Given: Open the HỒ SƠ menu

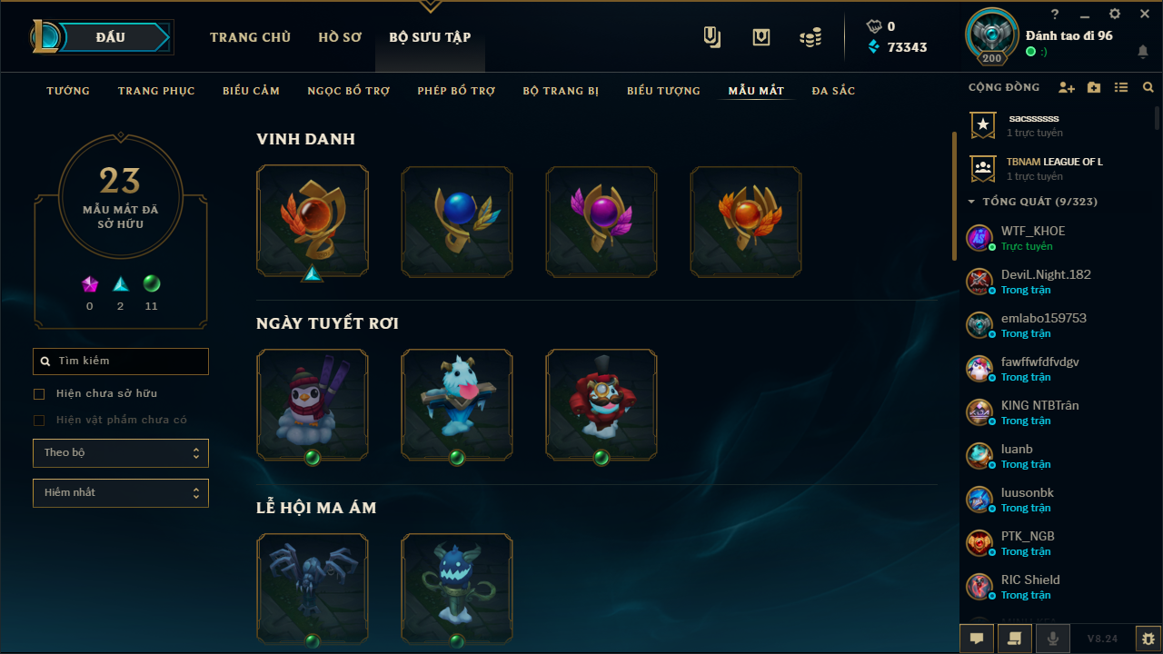Looking at the screenshot, I should (x=340, y=37).
